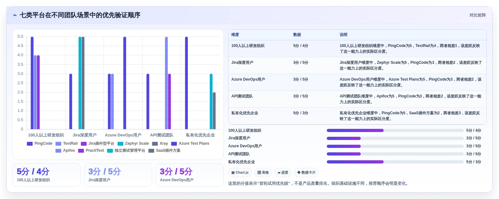Click the 100人以上研发组织 progress bar
This screenshot has width=499, height=199.
(x=395, y=130)
